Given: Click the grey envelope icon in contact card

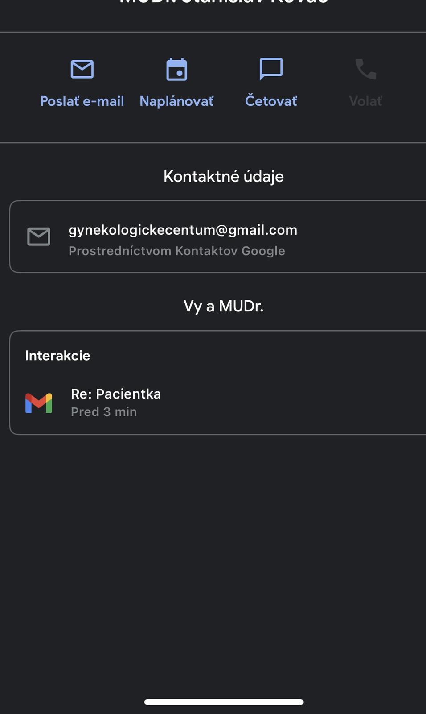Looking at the screenshot, I should [x=39, y=237].
